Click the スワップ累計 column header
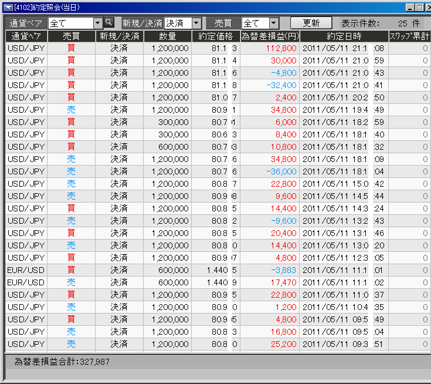The image size is (431, 384). 409,36
